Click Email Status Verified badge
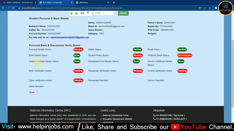This screenshot has height=131, width=234. coord(182,49)
